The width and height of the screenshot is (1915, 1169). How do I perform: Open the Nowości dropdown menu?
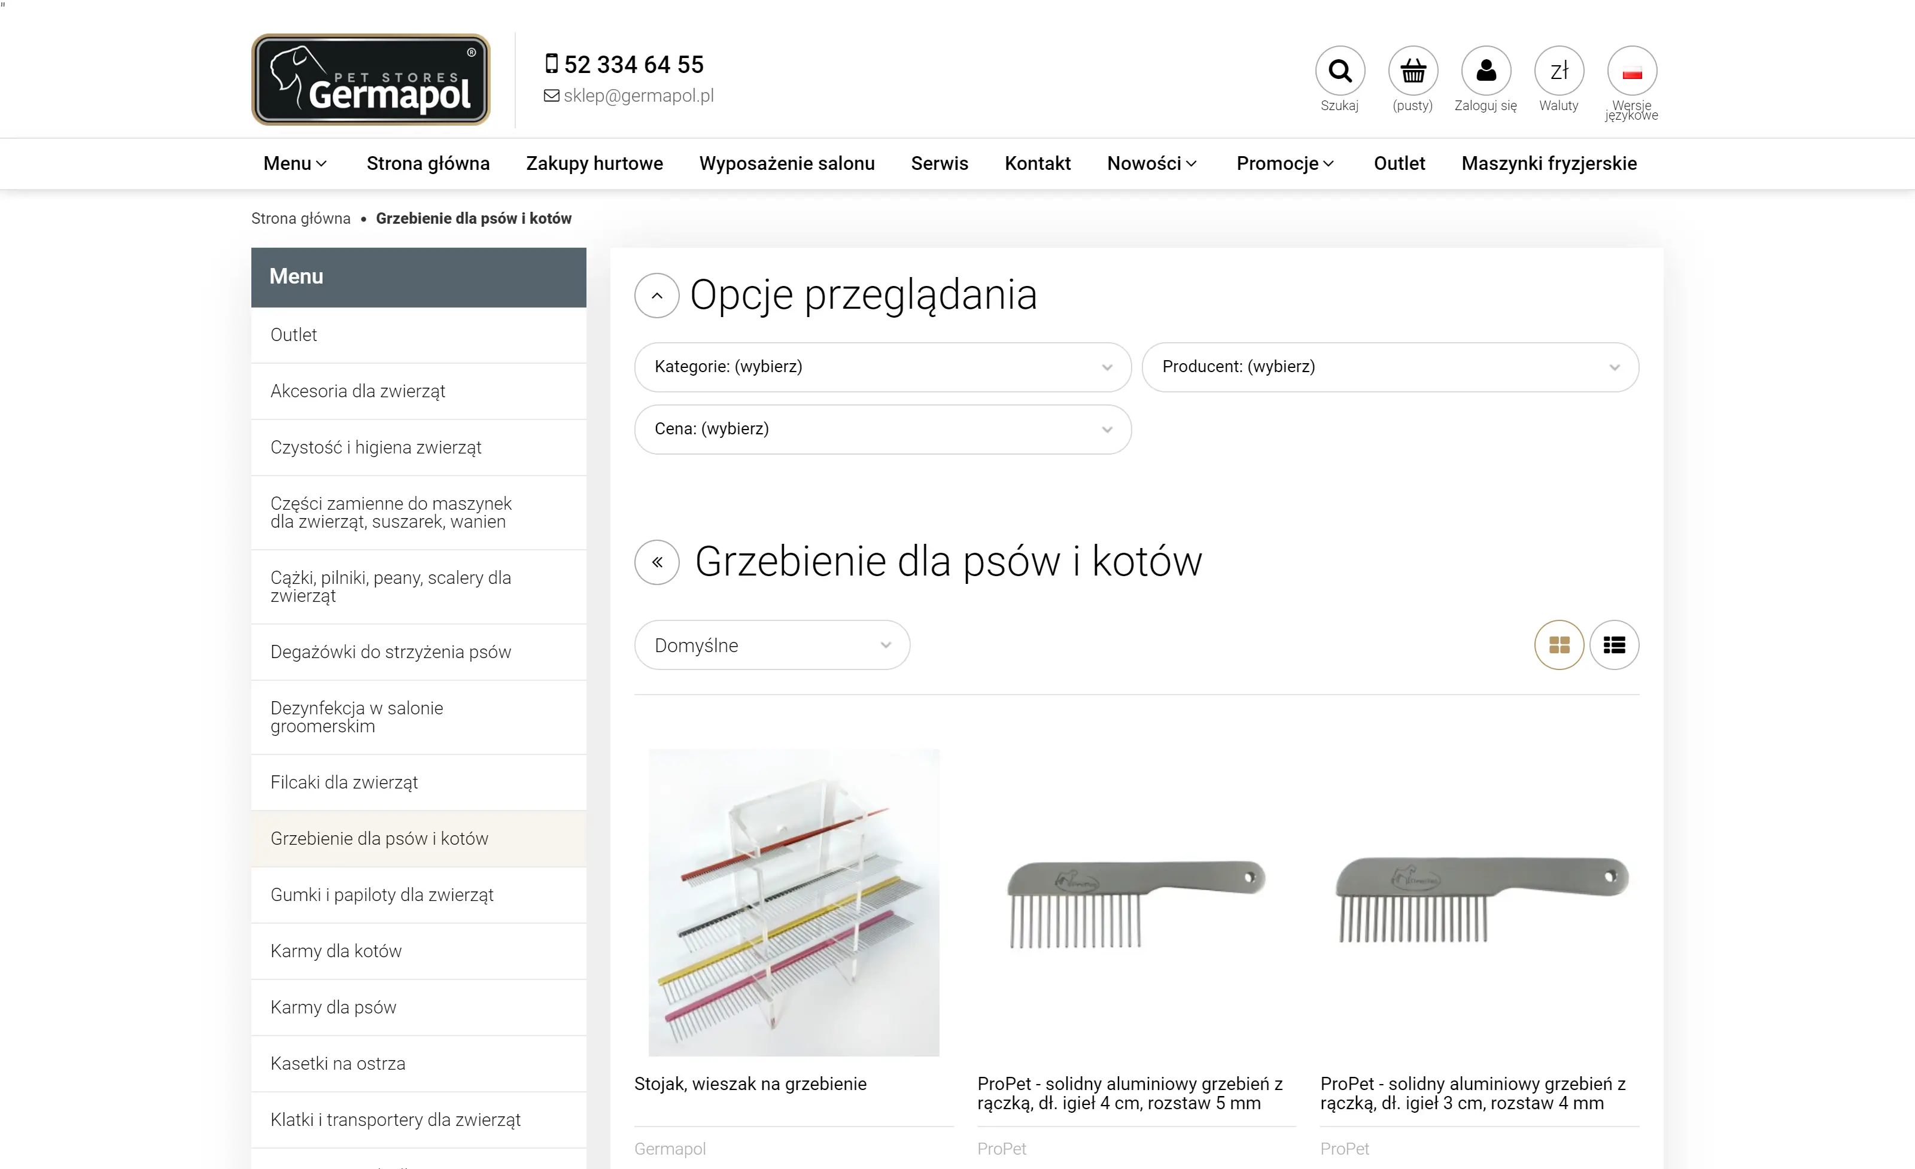(x=1152, y=164)
